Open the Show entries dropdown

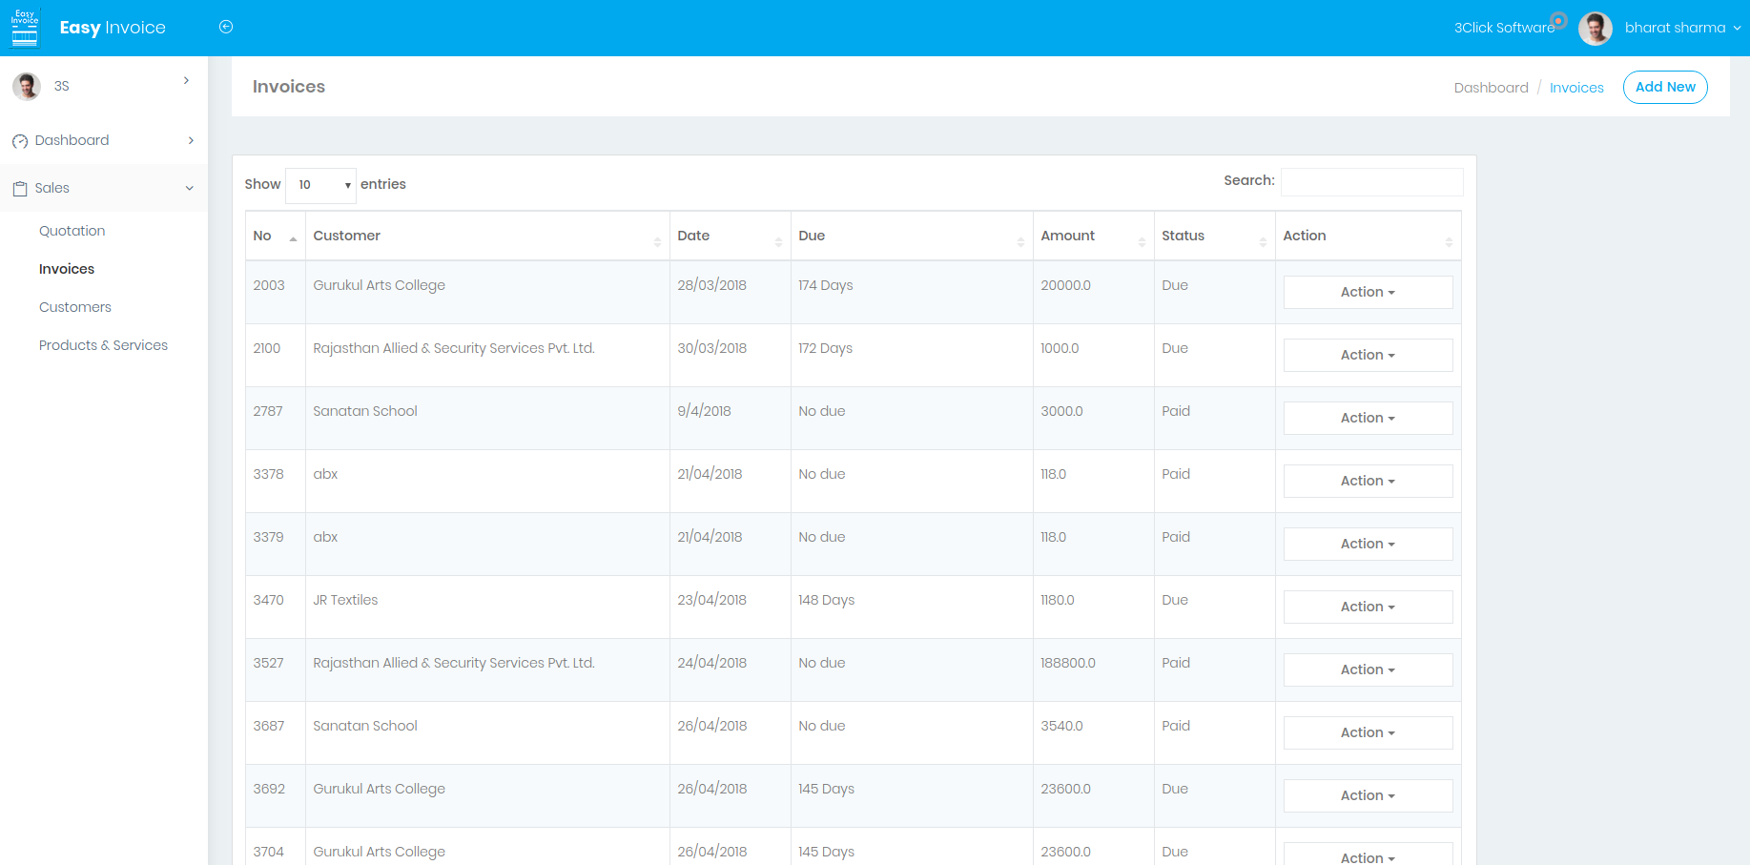click(x=320, y=185)
